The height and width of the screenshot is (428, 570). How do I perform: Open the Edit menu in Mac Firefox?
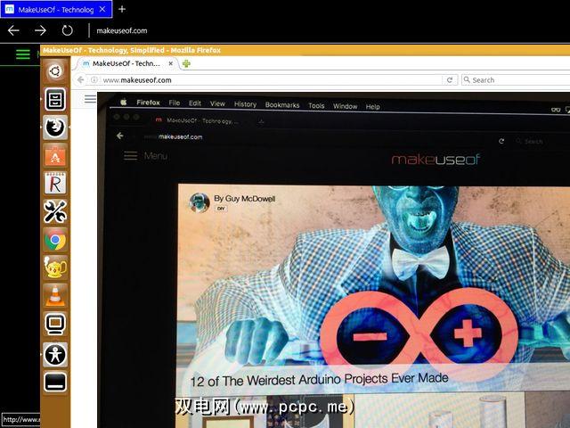[x=195, y=103]
